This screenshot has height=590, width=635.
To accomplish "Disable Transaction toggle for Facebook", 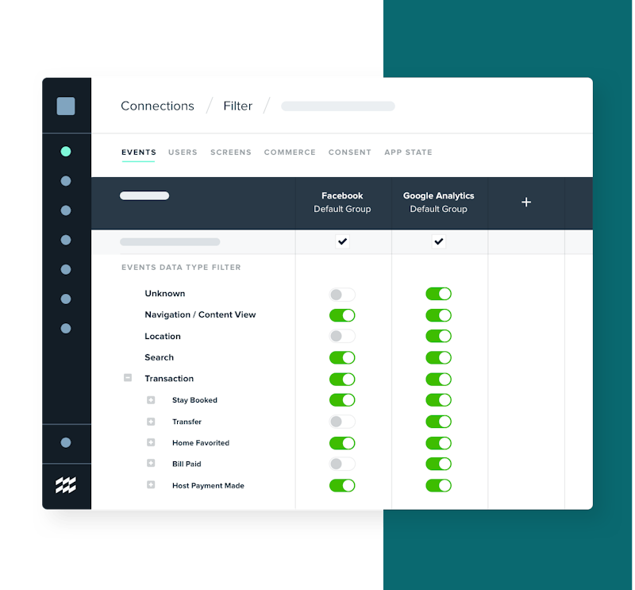I will pos(342,380).
